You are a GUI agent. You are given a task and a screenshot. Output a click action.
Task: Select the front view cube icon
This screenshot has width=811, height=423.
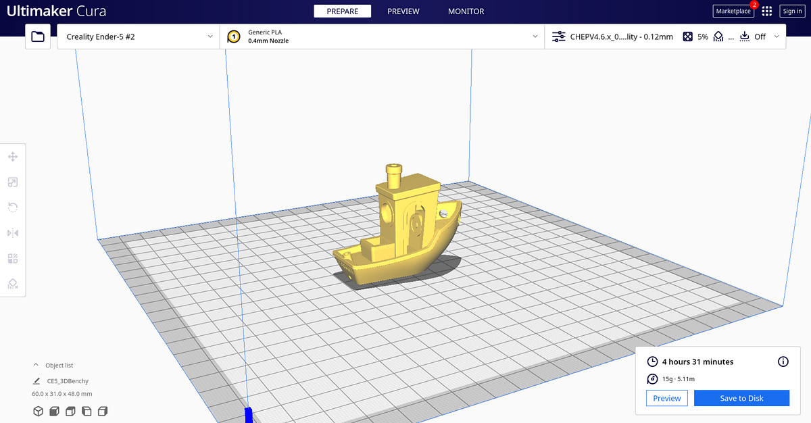point(54,411)
